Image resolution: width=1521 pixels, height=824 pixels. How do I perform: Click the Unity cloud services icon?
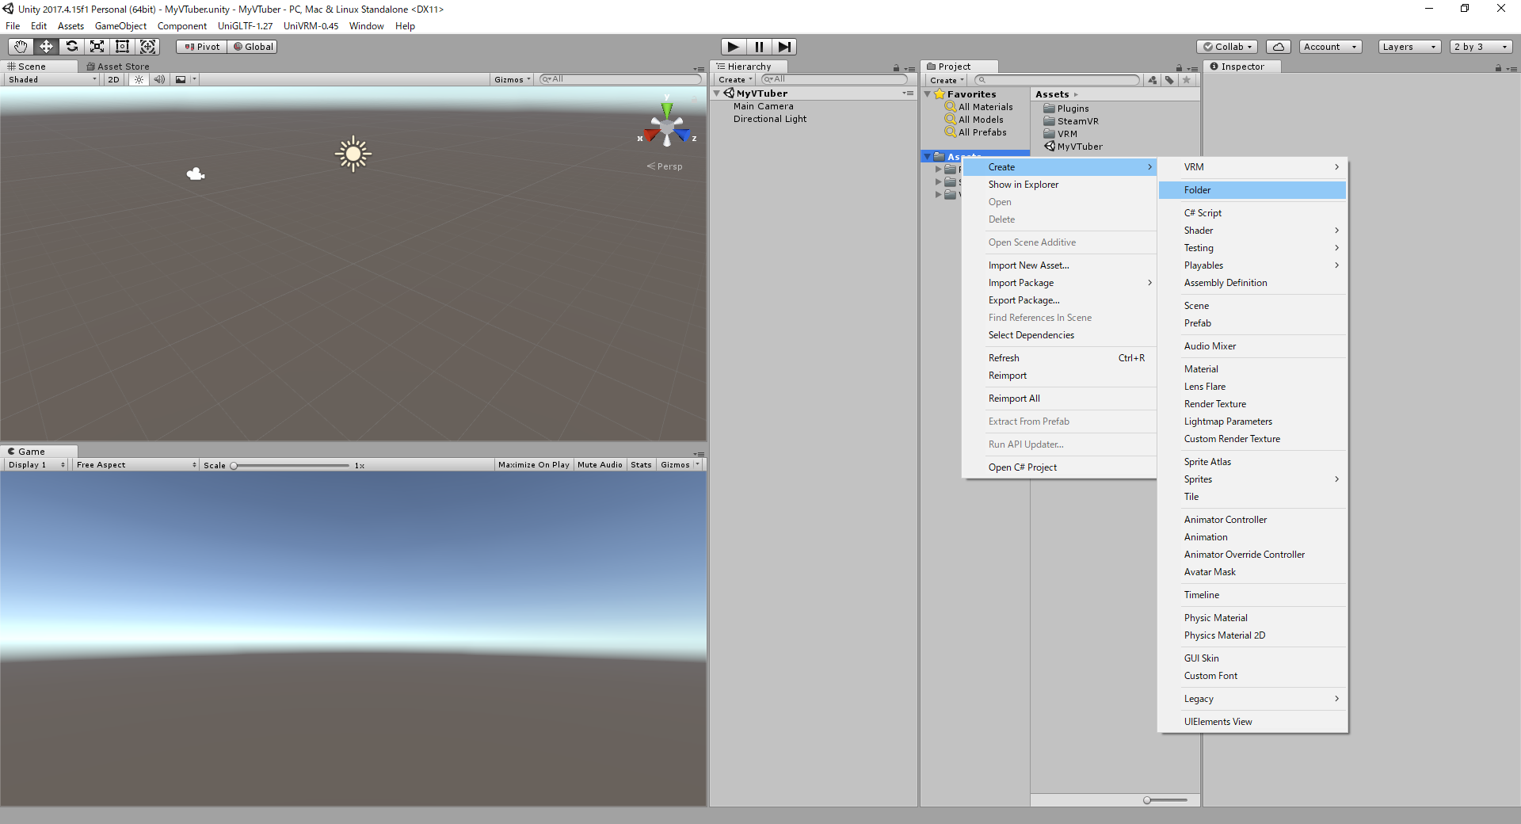(x=1278, y=47)
